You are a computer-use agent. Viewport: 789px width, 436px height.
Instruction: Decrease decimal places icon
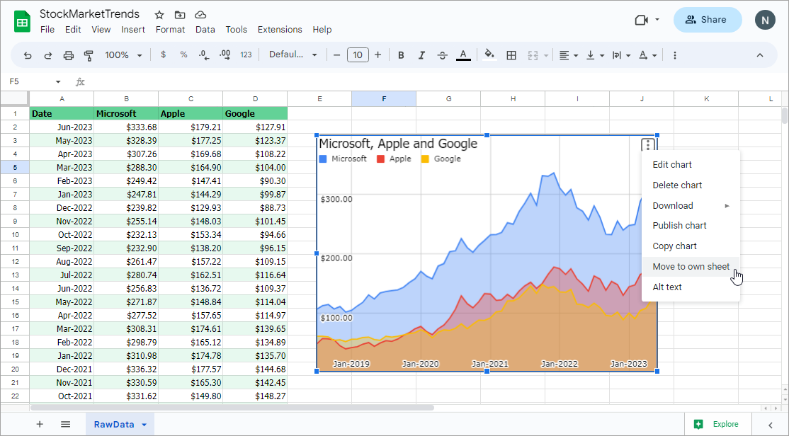tap(204, 55)
